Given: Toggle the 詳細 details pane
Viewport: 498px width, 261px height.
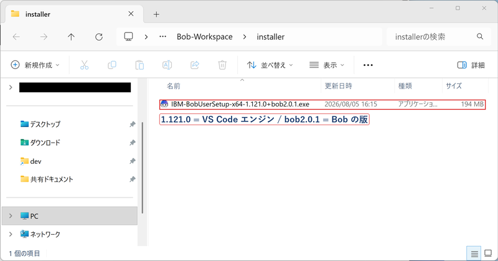Looking at the screenshot, I should 471,65.
